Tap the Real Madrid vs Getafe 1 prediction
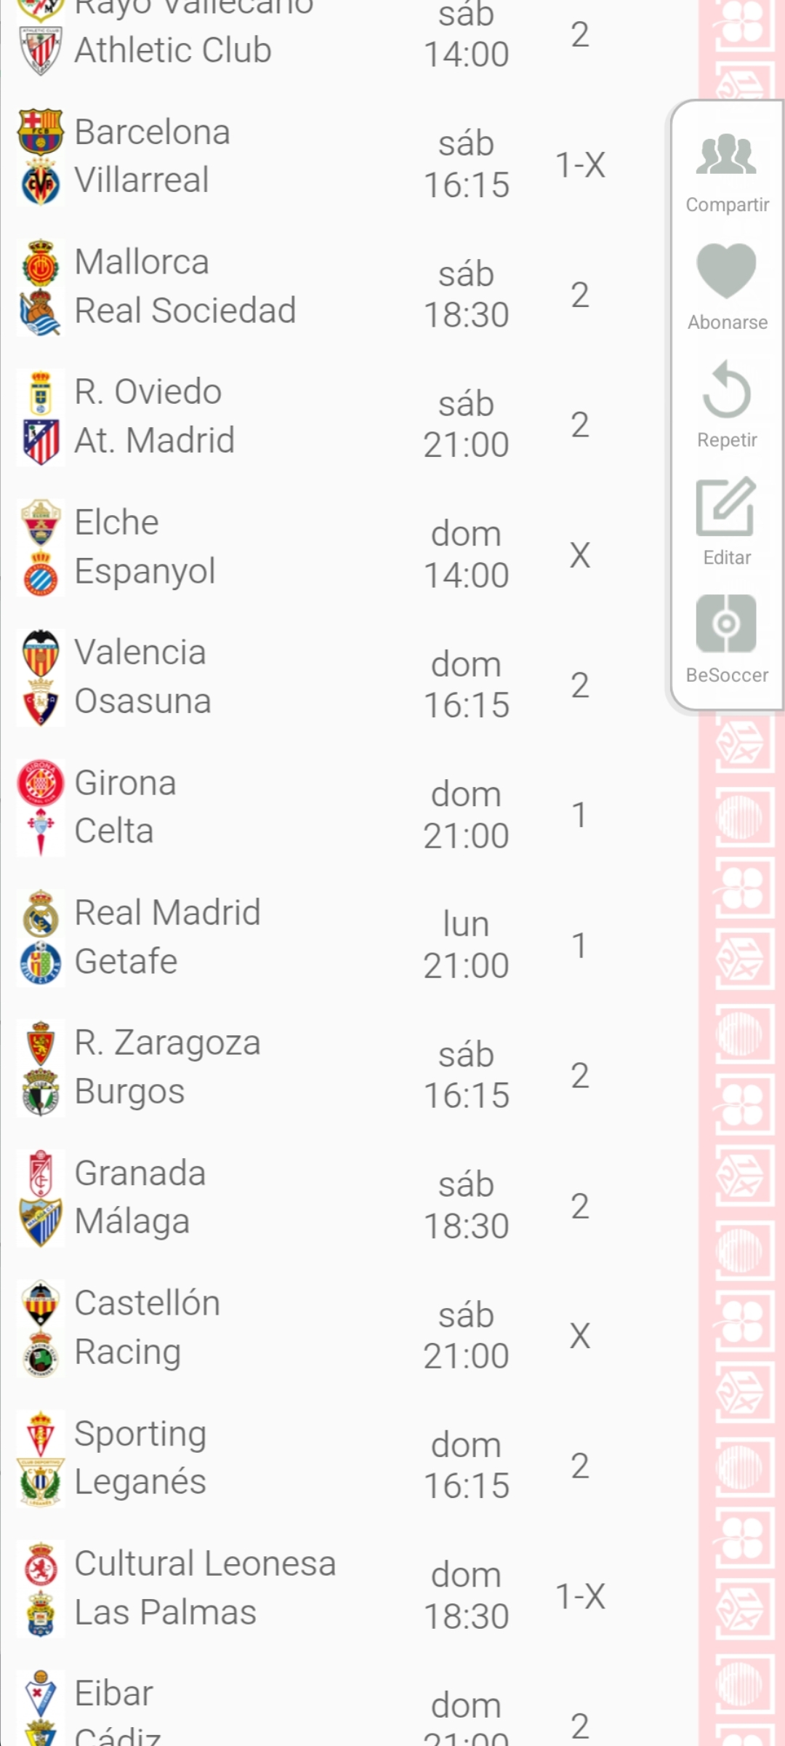This screenshot has height=1746, width=785. pos(580,945)
